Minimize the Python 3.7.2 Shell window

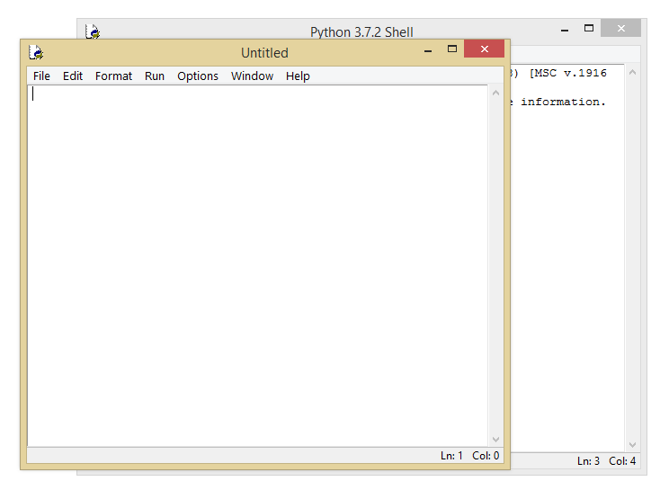[565, 30]
